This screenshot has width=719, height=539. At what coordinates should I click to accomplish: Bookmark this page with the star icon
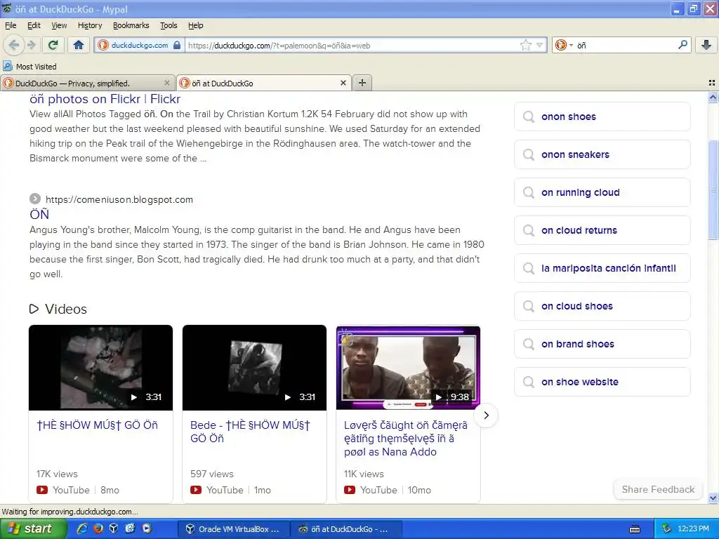pos(525,45)
